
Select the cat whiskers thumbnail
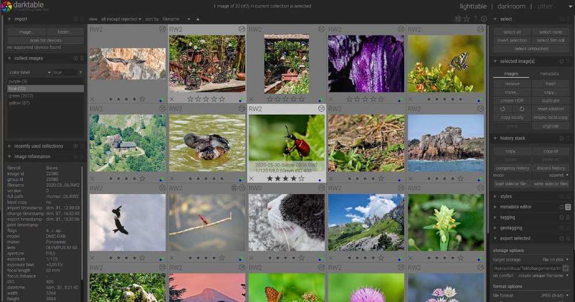pyautogui.click(x=286, y=222)
